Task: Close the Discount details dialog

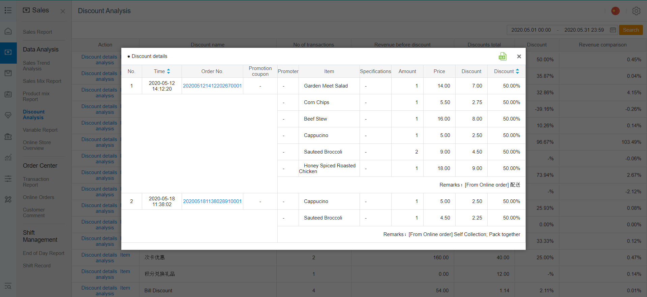Action: pyautogui.click(x=519, y=57)
